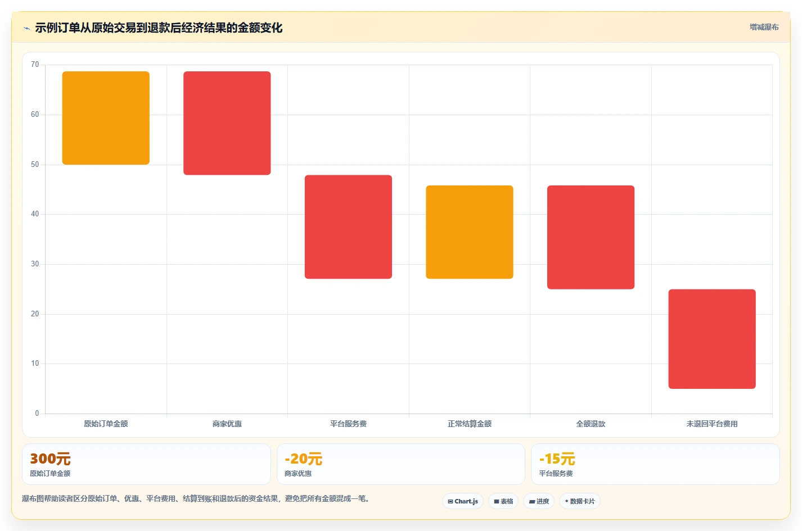Click the 商家优惠 x-axis label
The image size is (802, 531).
click(x=227, y=424)
